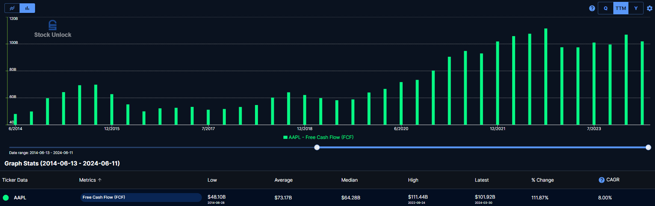Click the last bar on the chart
655x206 pixels.
coord(642,83)
